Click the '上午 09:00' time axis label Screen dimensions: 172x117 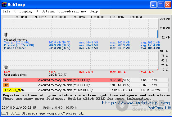click(97, 17)
